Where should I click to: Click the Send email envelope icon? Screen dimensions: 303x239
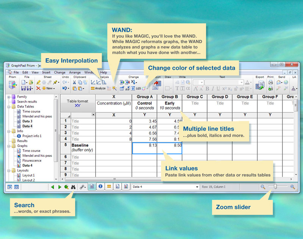(x=278, y=82)
